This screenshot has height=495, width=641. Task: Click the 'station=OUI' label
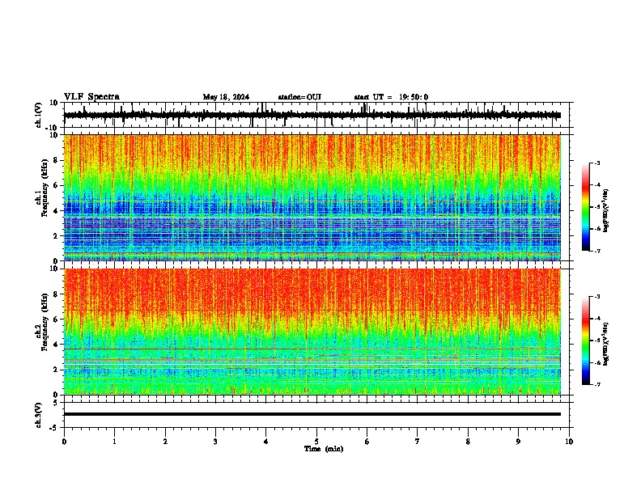click(299, 97)
